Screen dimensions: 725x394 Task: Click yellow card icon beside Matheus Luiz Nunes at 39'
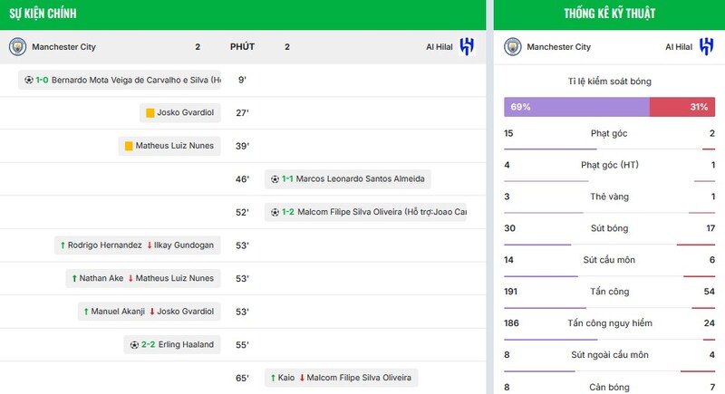129,147
